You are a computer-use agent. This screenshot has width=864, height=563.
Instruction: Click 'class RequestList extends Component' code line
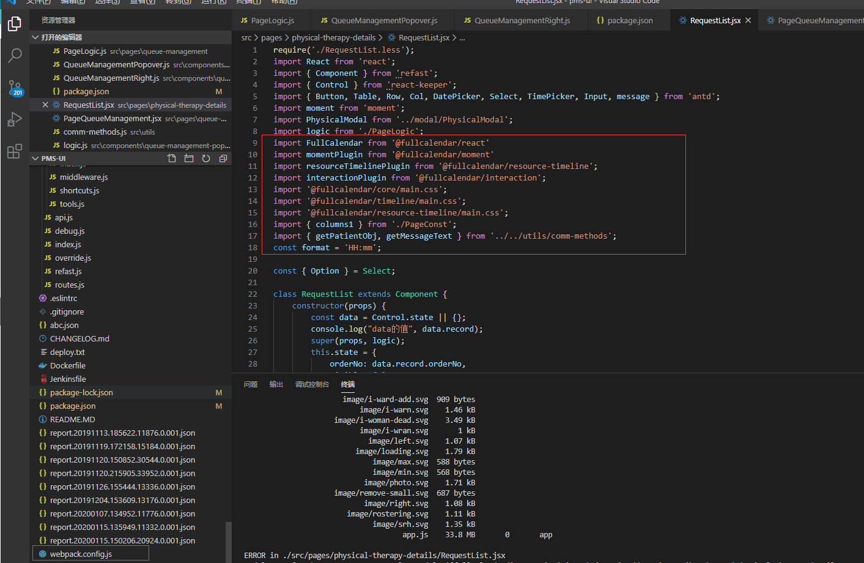[x=360, y=294]
